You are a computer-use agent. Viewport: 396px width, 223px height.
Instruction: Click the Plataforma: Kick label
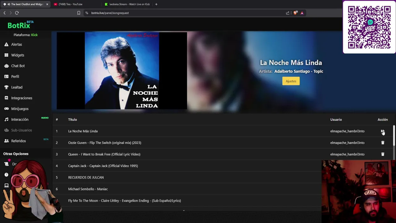coord(26,35)
